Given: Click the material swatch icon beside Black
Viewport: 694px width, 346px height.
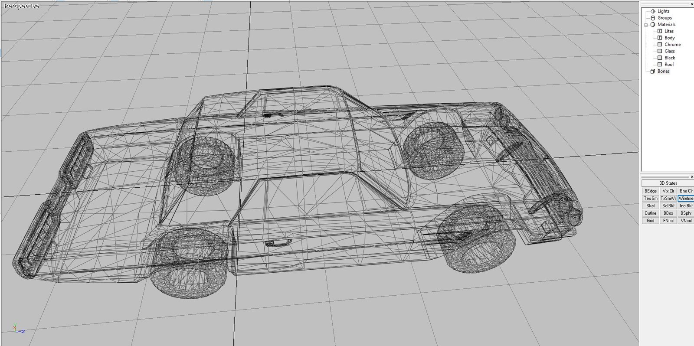Looking at the screenshot, I should [660, 58].
